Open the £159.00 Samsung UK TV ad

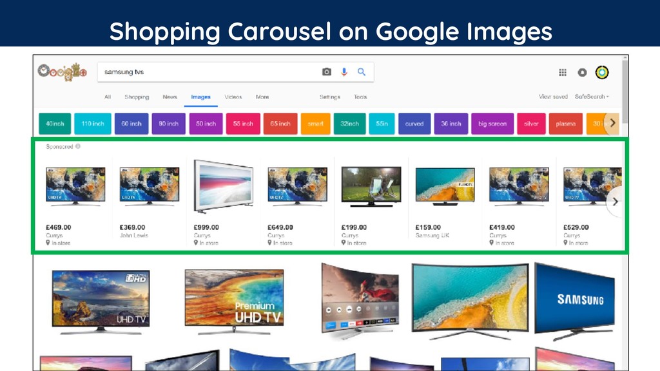[x=445, y=202]
